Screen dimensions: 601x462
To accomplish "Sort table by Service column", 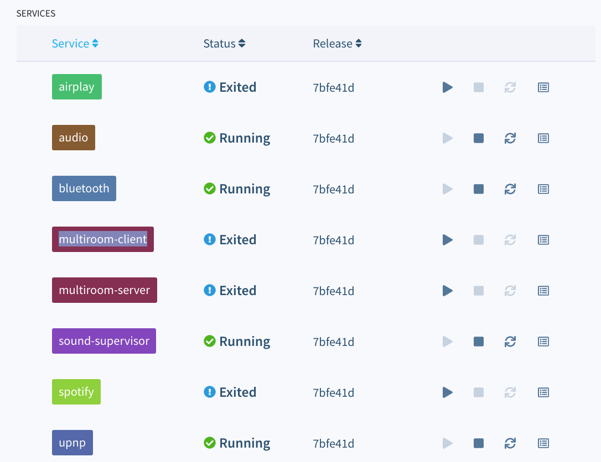I will click(75, 44).
